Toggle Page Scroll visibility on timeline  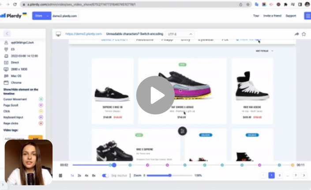tap(41, 105)
